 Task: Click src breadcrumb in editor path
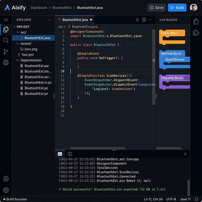pos(61,27)
